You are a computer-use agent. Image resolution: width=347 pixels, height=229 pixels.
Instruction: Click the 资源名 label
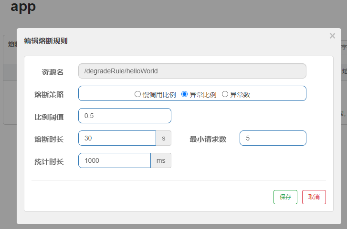pyautogui.click(x=53, y=72)
